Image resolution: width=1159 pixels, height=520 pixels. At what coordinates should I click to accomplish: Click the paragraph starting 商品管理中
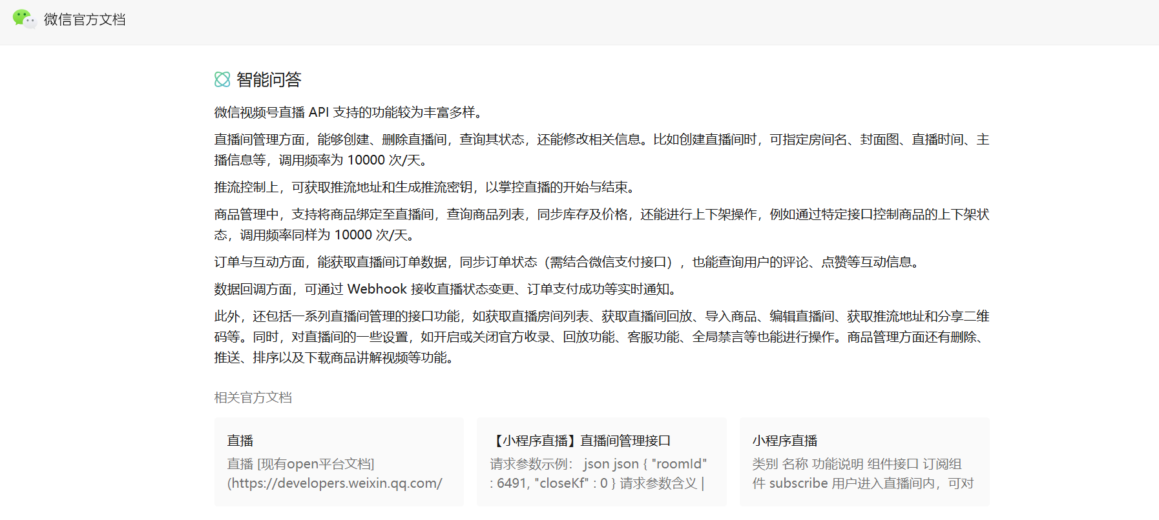tap(602, 225)
